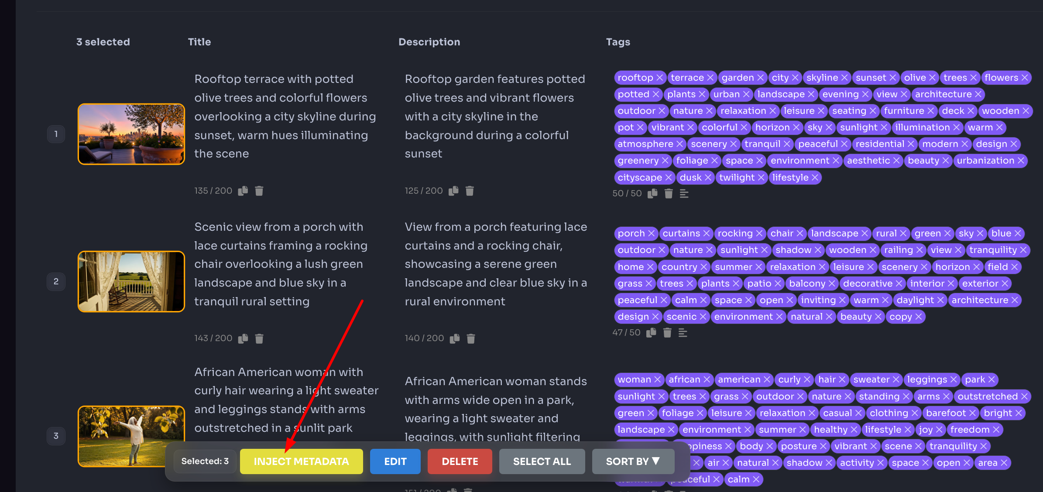Remove the 'rocking' tag from porch row
The image size is (1043, 492).
click(x=758, y=233)
